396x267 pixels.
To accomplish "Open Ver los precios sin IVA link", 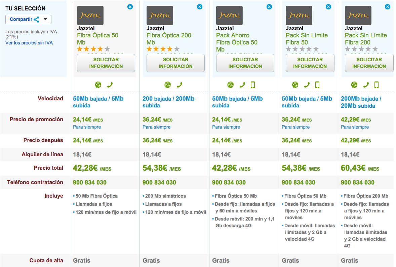I will tap(29, 43).
